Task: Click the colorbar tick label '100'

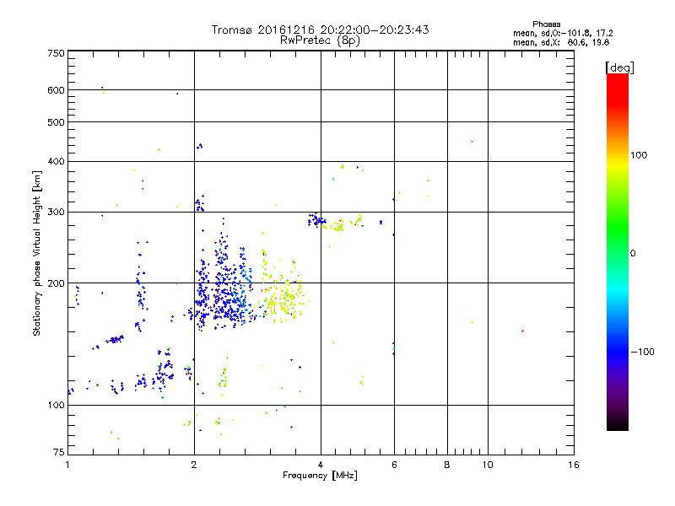Action: click(x=639, y=155)
